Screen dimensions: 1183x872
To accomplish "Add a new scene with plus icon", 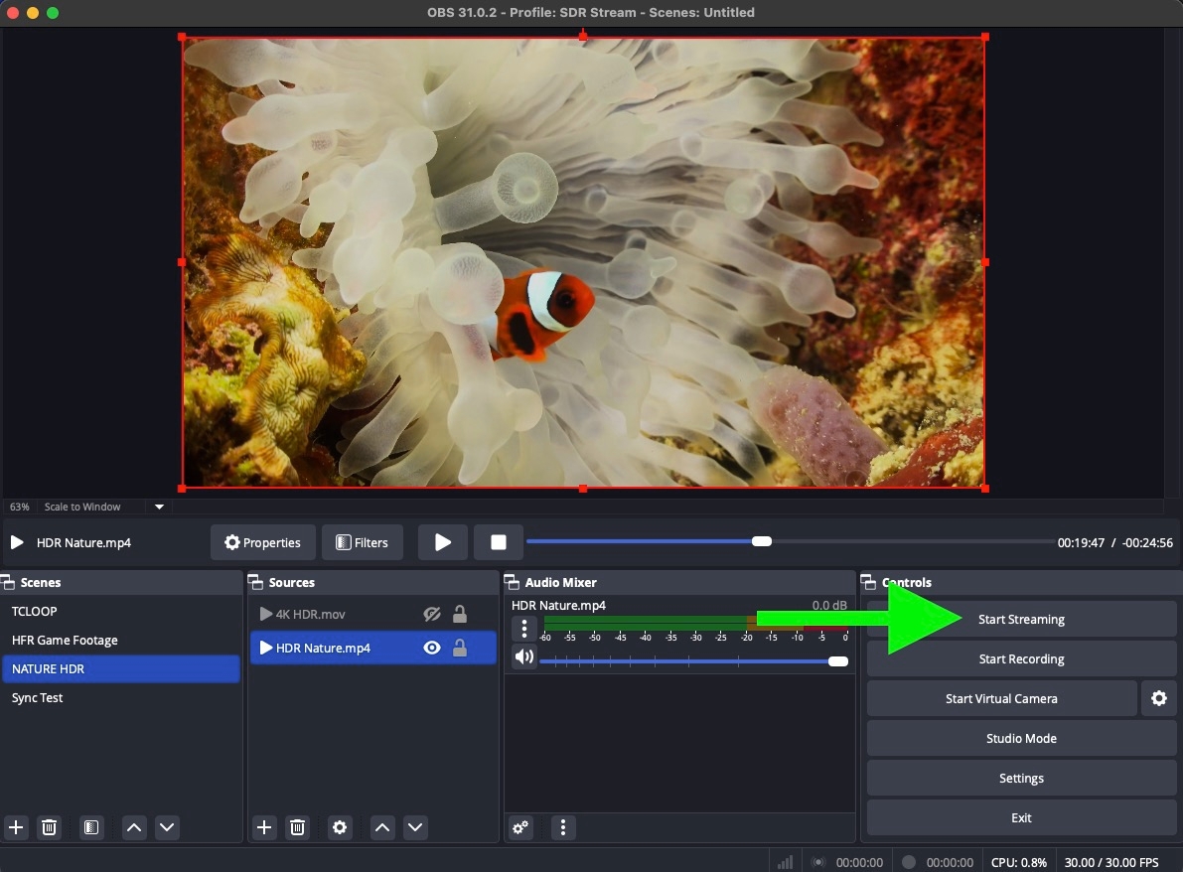I will pos(16,827).
